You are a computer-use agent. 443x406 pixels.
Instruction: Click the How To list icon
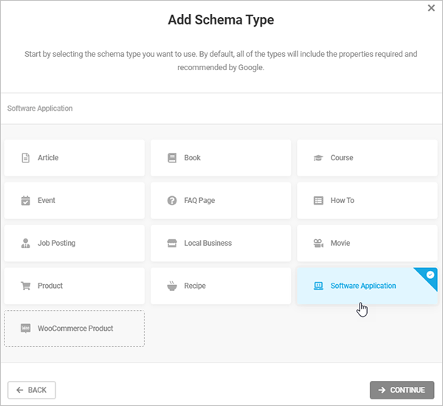click(318, 201)
